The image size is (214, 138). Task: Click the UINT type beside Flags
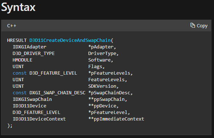[18, 67]
